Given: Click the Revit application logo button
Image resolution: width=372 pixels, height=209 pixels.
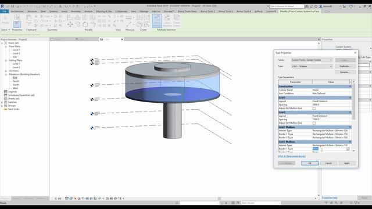Looking at the screenshot, I should pyautogui.click(x=2, y=6).
